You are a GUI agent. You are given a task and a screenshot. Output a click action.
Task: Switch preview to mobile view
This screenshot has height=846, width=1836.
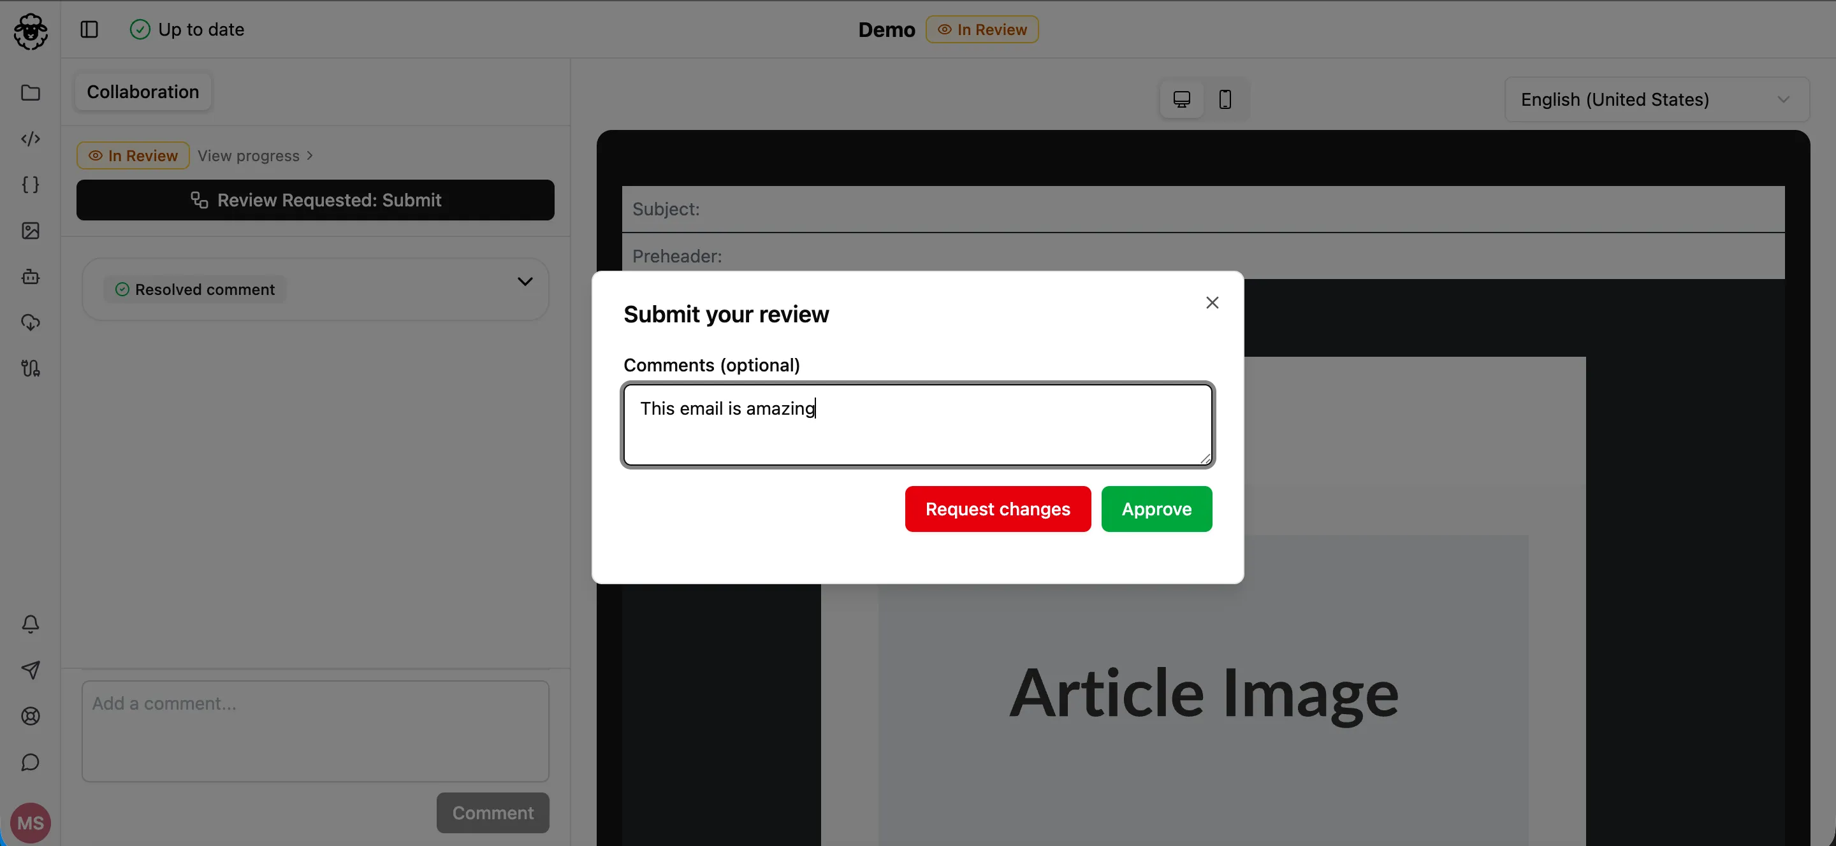1225,99
